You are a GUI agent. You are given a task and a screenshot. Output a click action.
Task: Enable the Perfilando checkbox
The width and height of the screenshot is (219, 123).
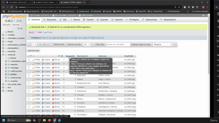pos(29,38)
